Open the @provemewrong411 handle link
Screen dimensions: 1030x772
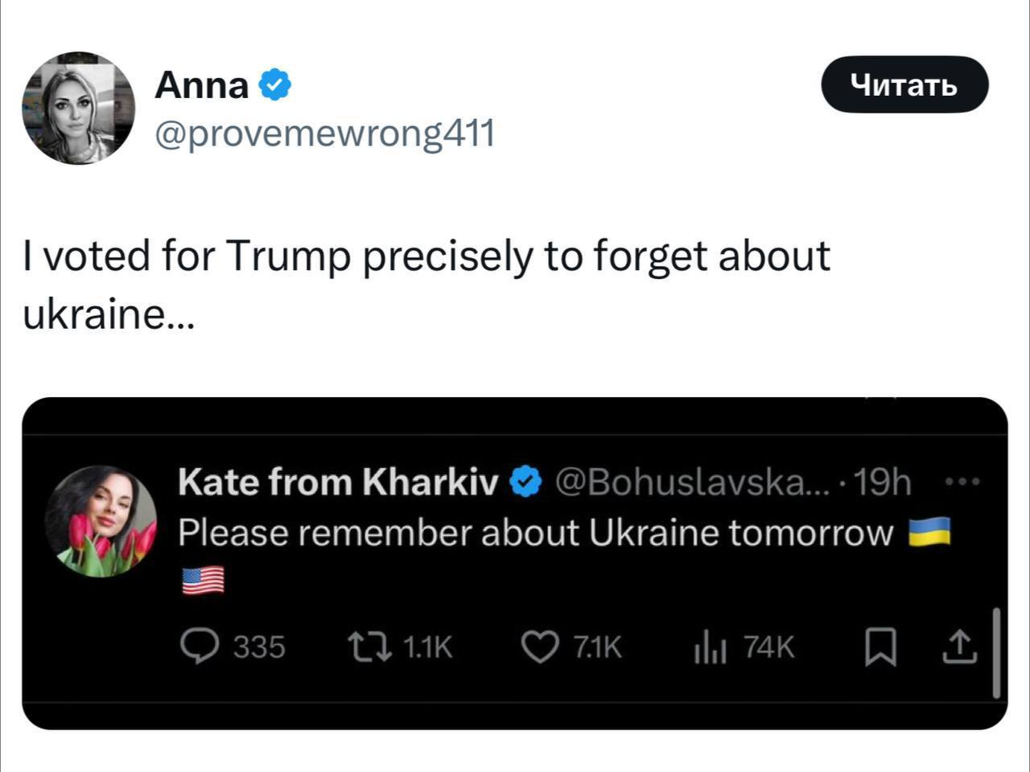323,133
